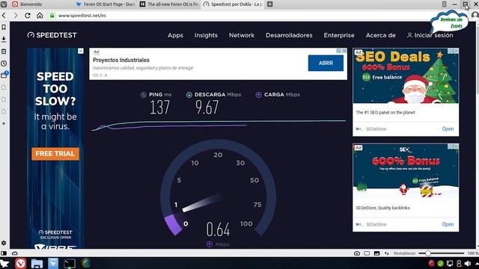Open the Bookmarks side panel
Image resolution: width=479 pixels, height=269 pixels.
(4, 28)
